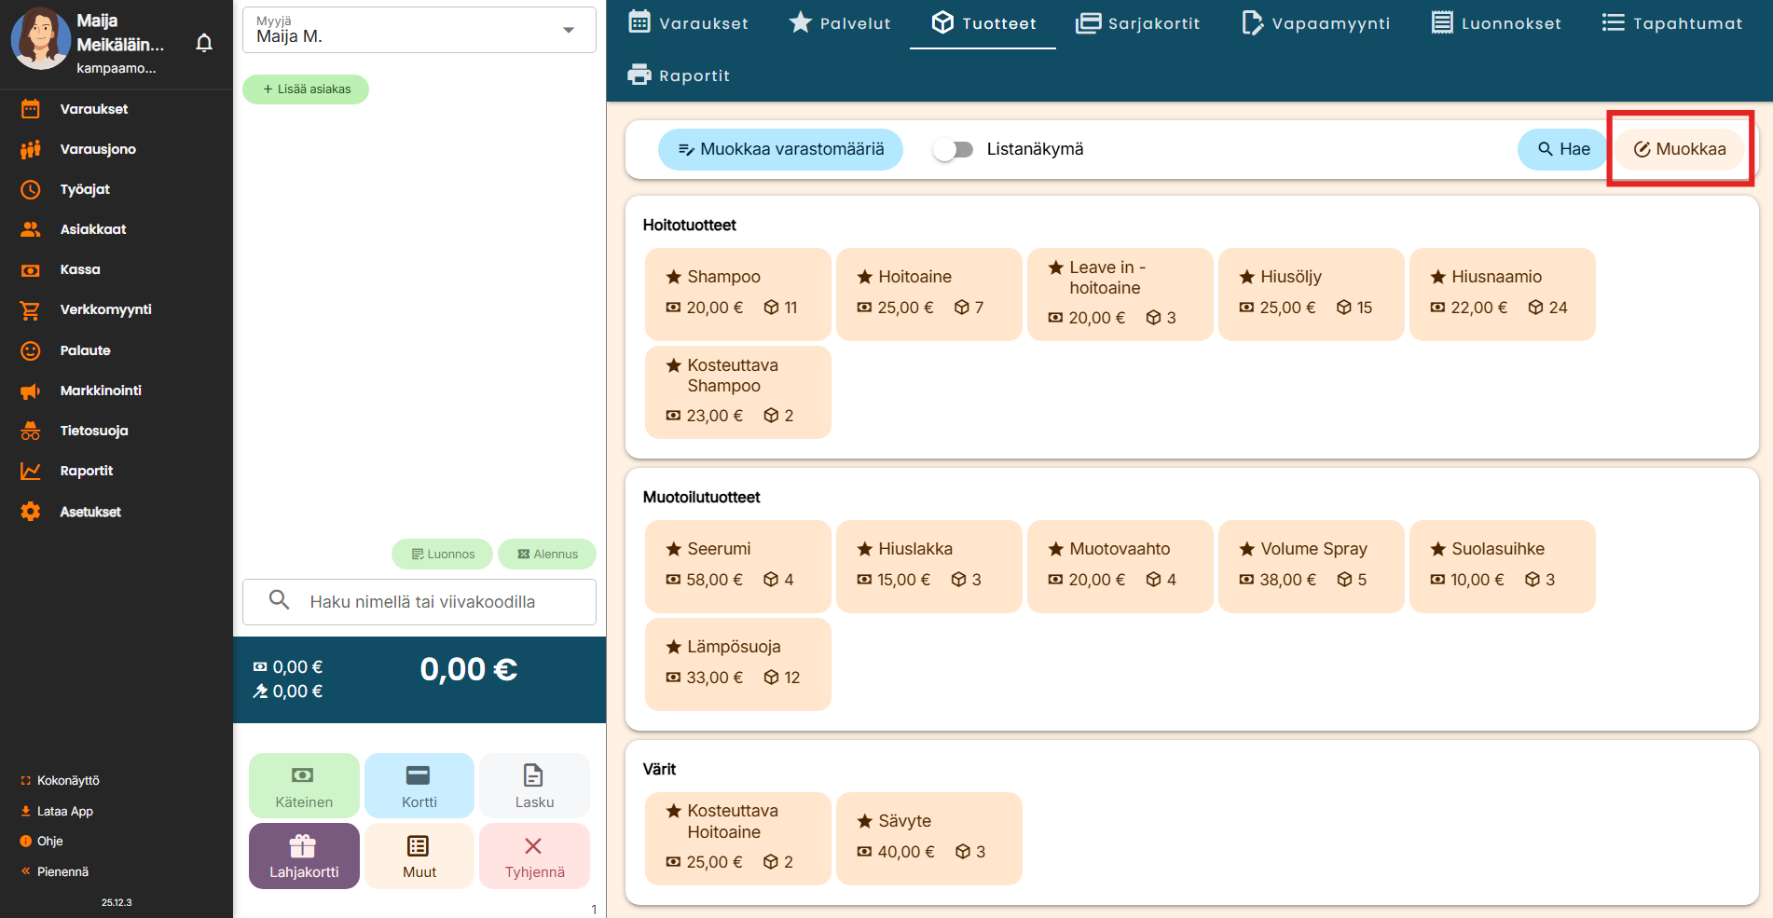Click the Markkinointi megaphone icon

tap(31, 390)
